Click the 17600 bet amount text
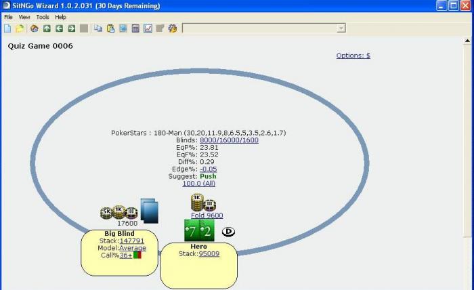This screenshot has height=290, width=474. click(x=127, y=223)
